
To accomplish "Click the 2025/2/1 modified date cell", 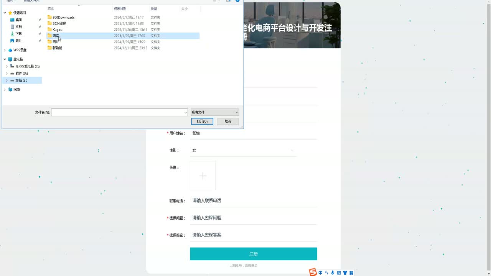I will click(x=129, y=23).
